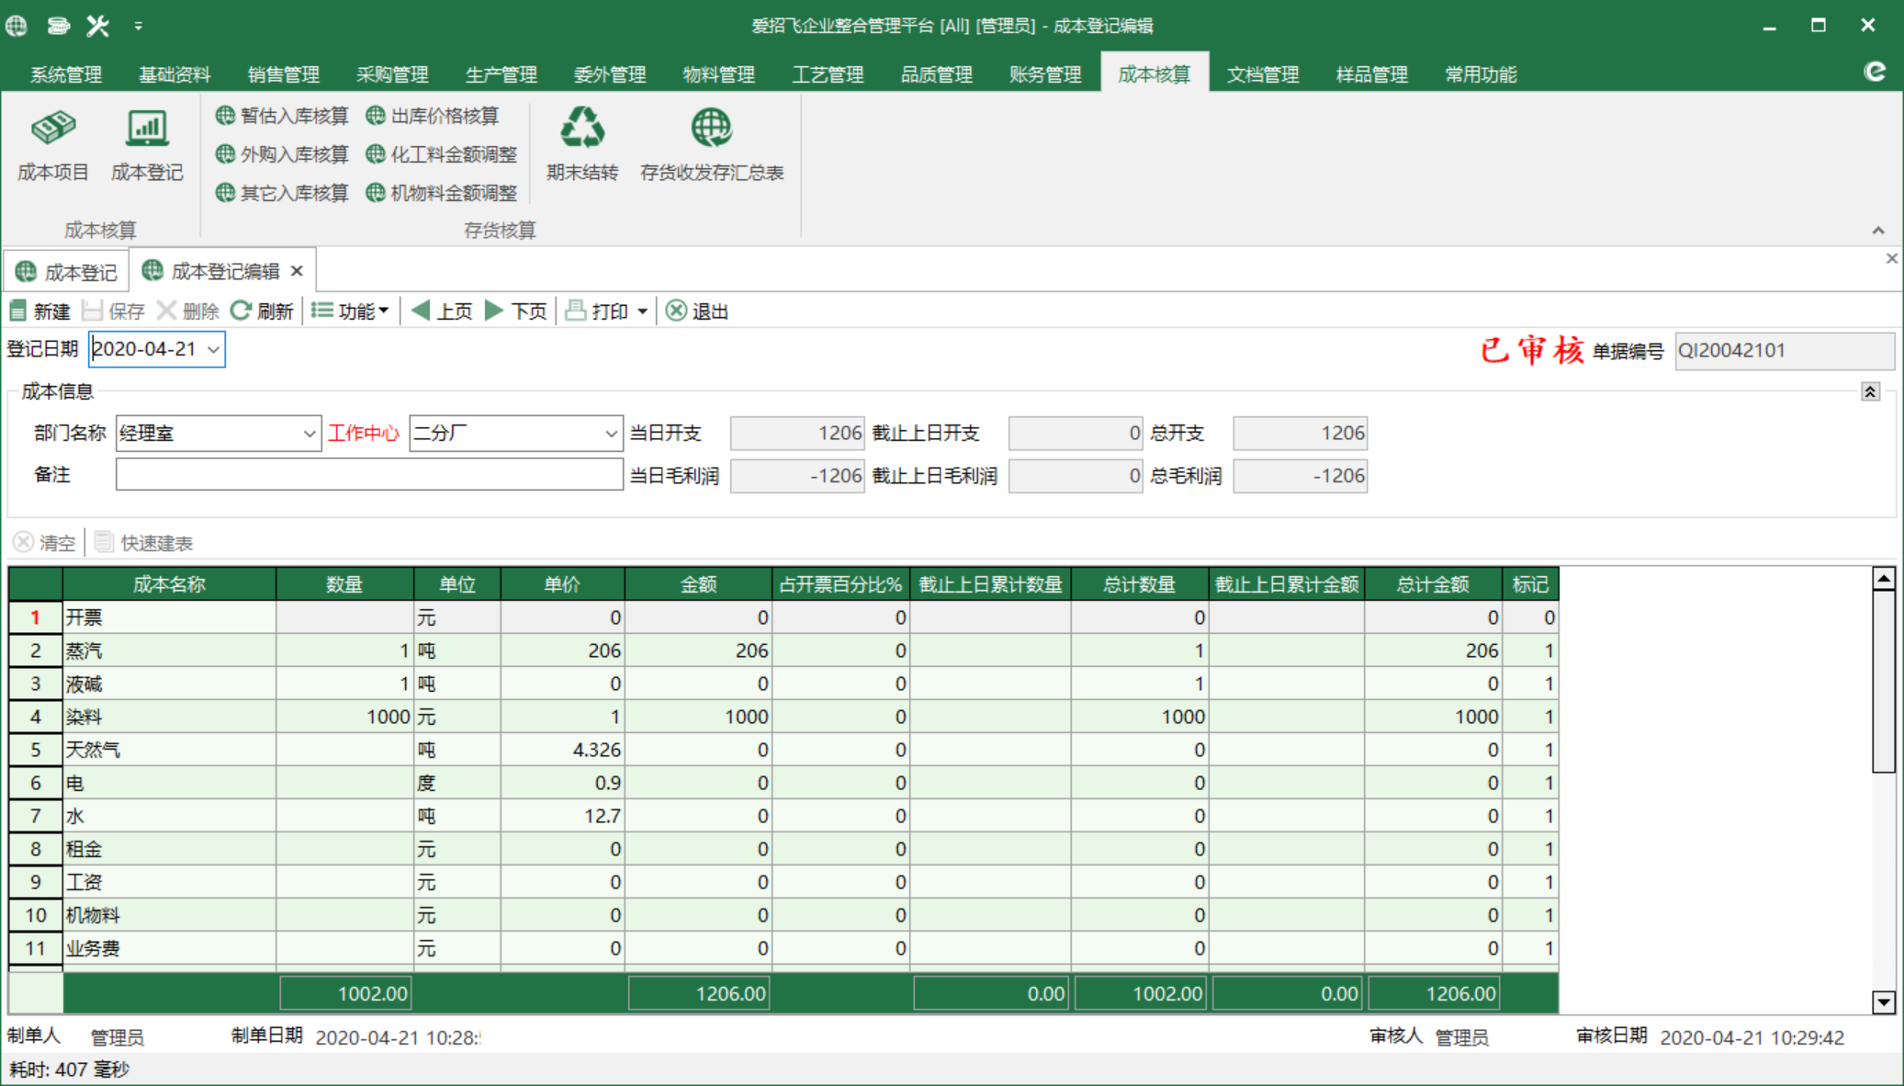The image size is (1904, 1086).
Task: Open the 登记日期 date dropdown
Action: [213, 349]
